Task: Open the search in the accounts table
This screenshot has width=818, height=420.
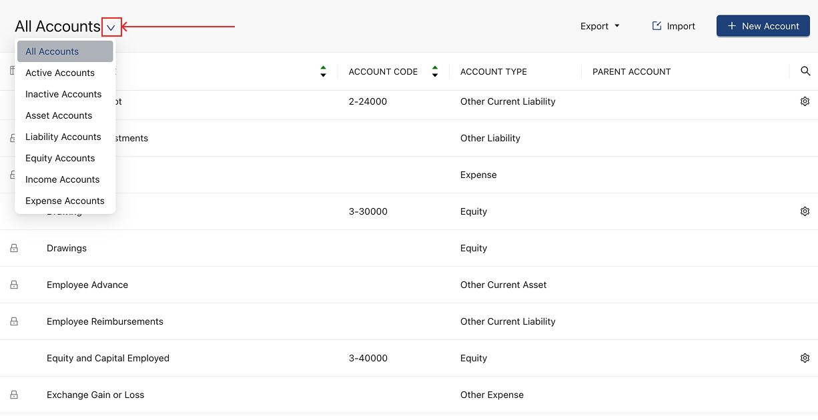Action: click(805, 71)
